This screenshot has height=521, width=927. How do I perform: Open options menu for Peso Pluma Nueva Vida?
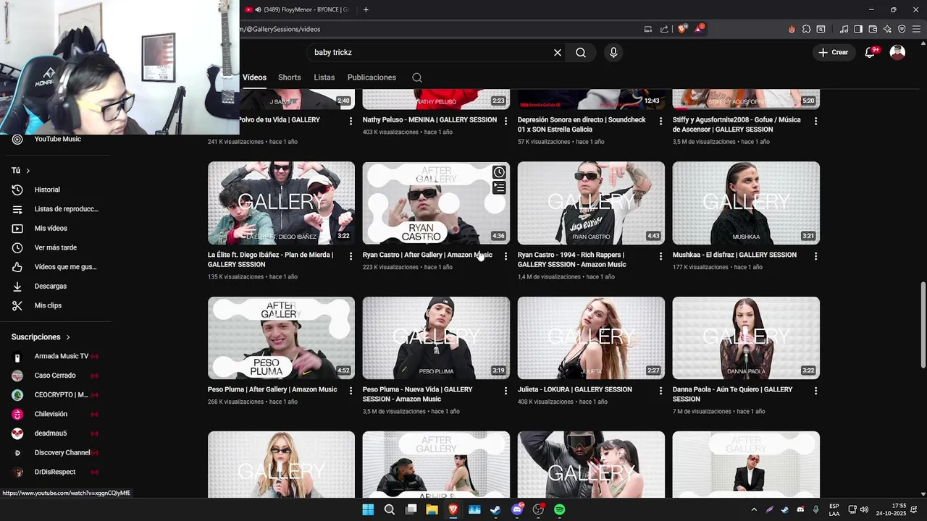[506, 391]
